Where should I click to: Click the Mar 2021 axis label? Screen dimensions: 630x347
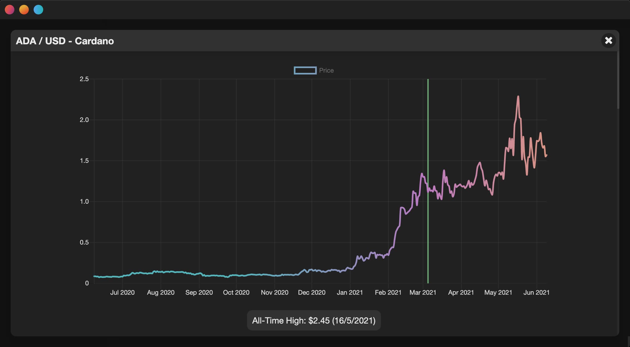[423, 293]
